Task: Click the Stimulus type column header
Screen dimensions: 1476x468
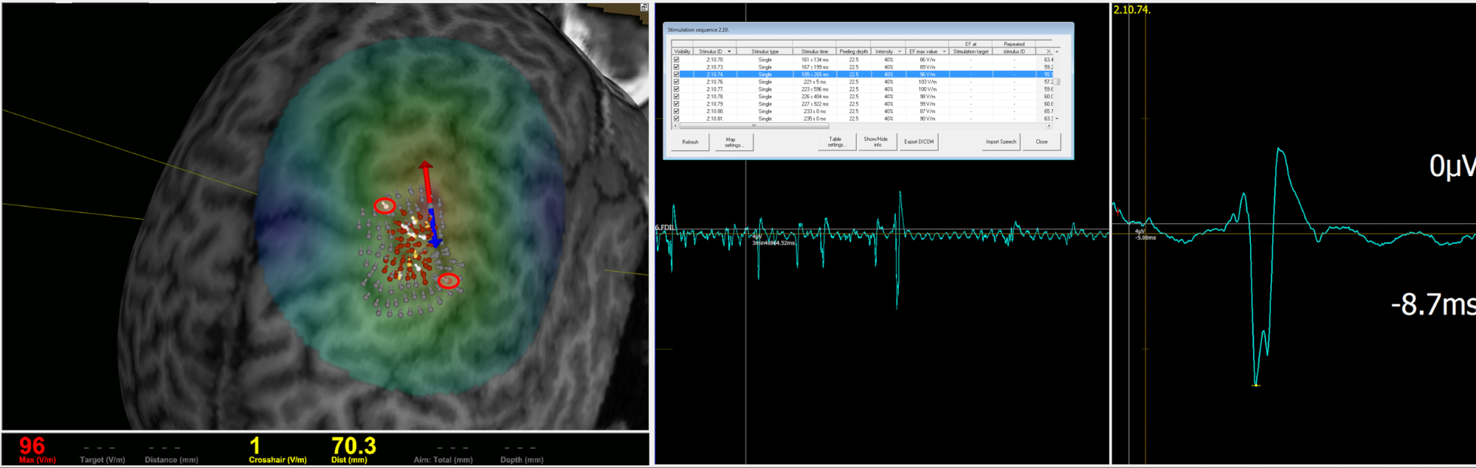Action: tap(765, 52)
